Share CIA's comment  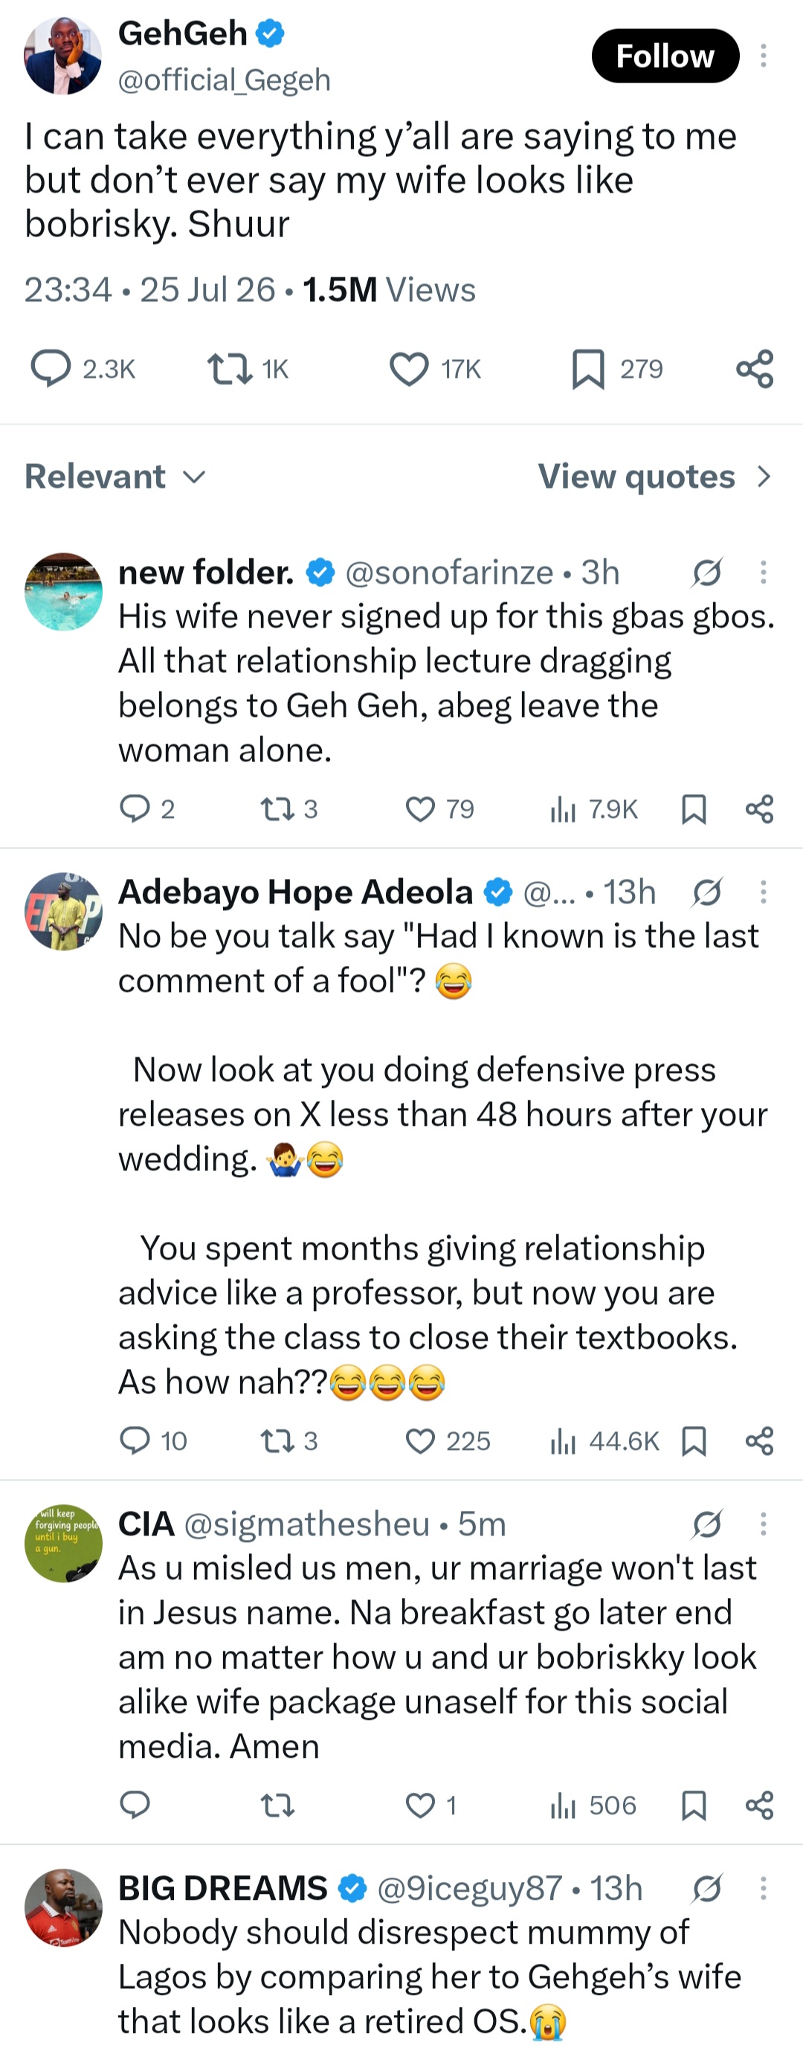pos(760,1805)
